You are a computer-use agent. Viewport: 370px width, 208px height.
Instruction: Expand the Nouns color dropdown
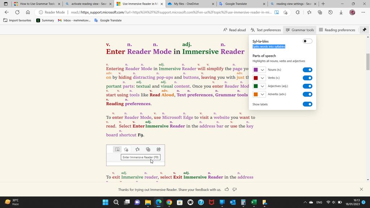(262, 70)
